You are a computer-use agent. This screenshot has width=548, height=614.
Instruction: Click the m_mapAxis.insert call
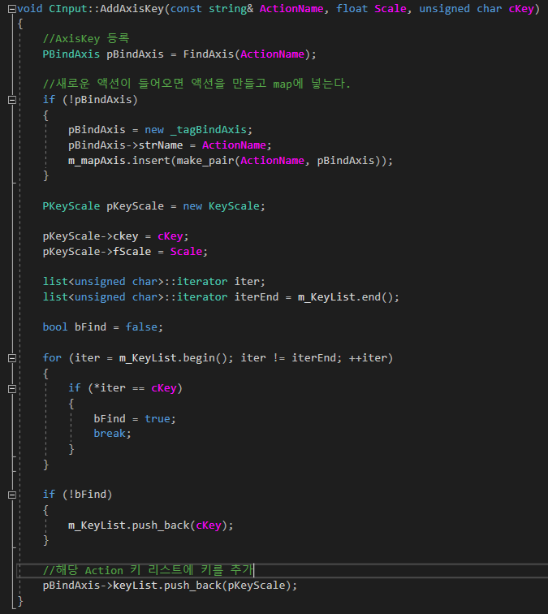click(231, 161)
